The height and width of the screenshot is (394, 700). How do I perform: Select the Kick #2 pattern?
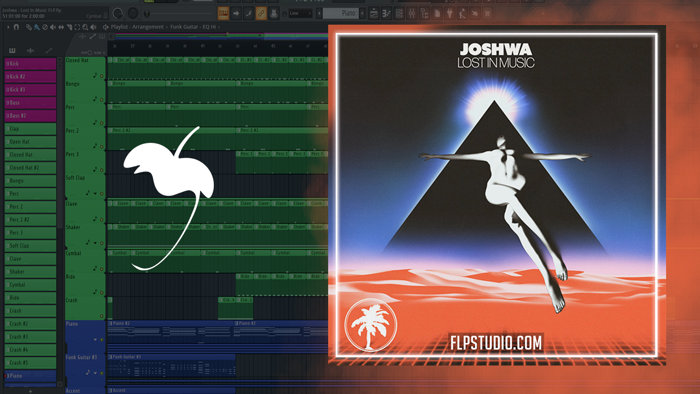coord(31,77)
